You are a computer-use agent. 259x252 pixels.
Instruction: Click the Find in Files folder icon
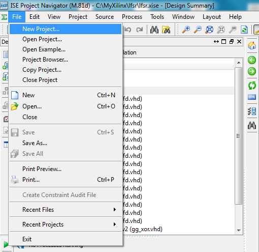166,30
